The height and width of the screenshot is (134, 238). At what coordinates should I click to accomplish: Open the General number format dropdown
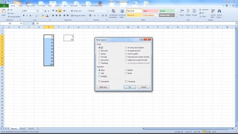point(106,11)
